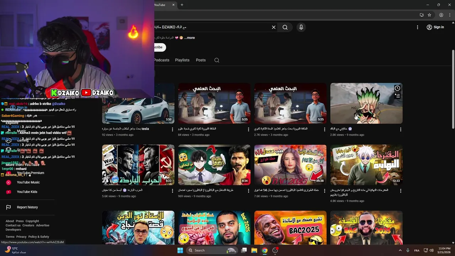Open YouTube Music in sidebar
The width and height of the screenshot is (455, 256).
coord(28,182)
